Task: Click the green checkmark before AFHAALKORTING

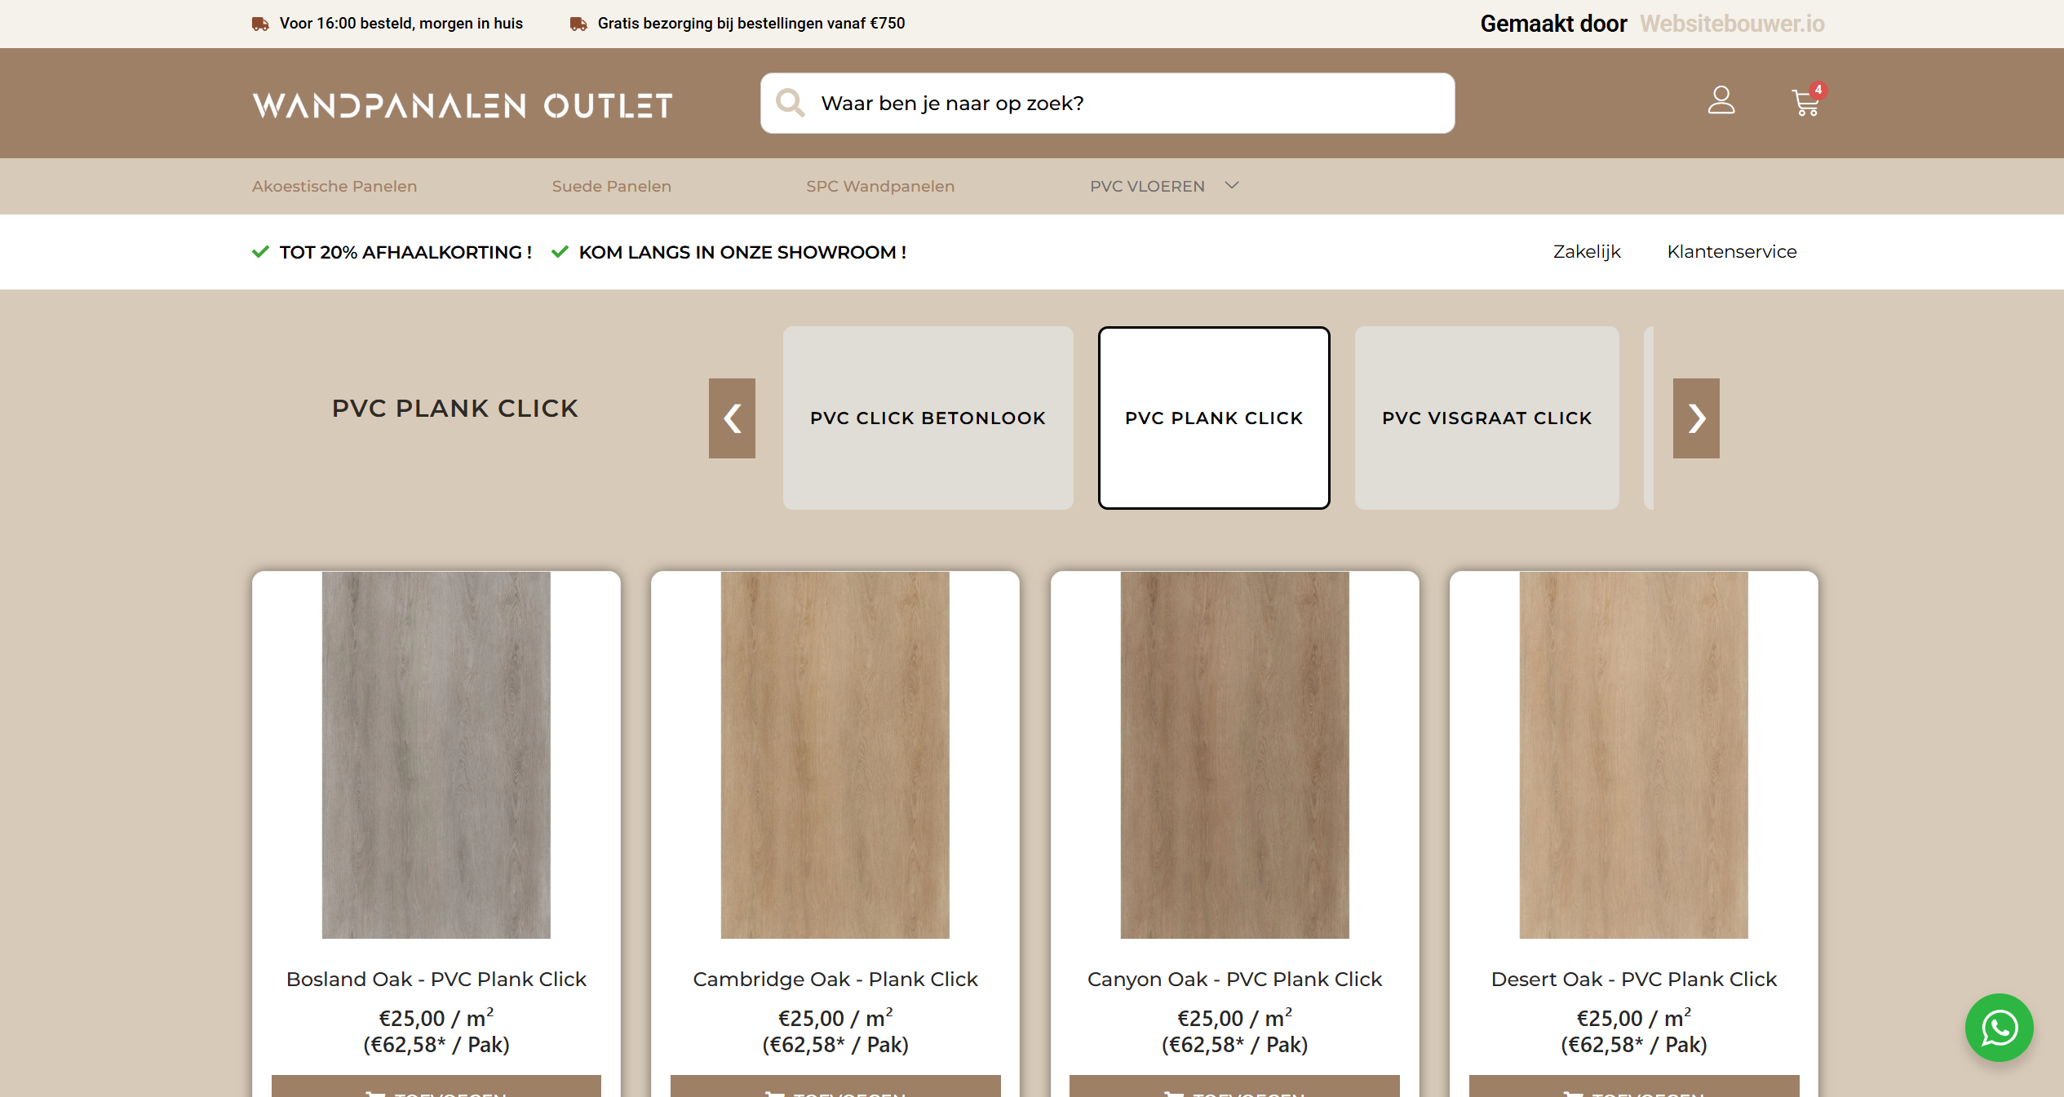Action: pos(259,251)
